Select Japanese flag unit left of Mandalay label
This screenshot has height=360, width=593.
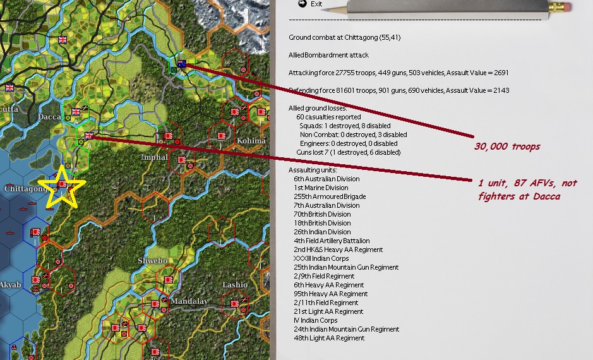(155, 304)
